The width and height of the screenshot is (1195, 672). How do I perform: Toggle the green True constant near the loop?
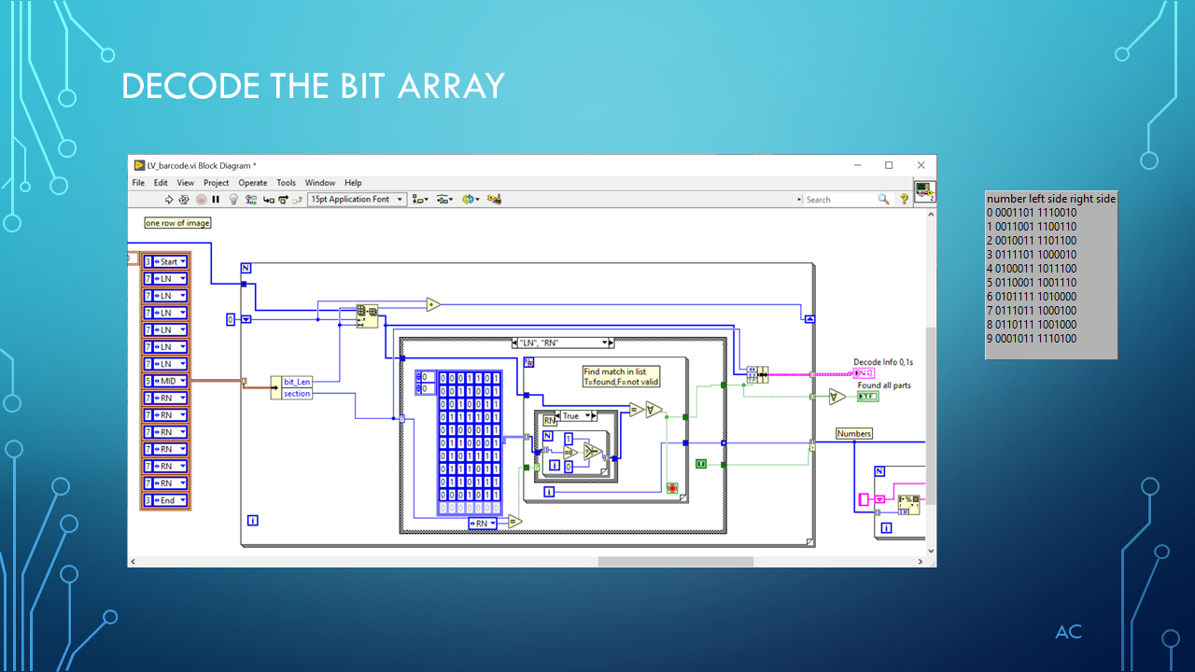coord(701,463)
